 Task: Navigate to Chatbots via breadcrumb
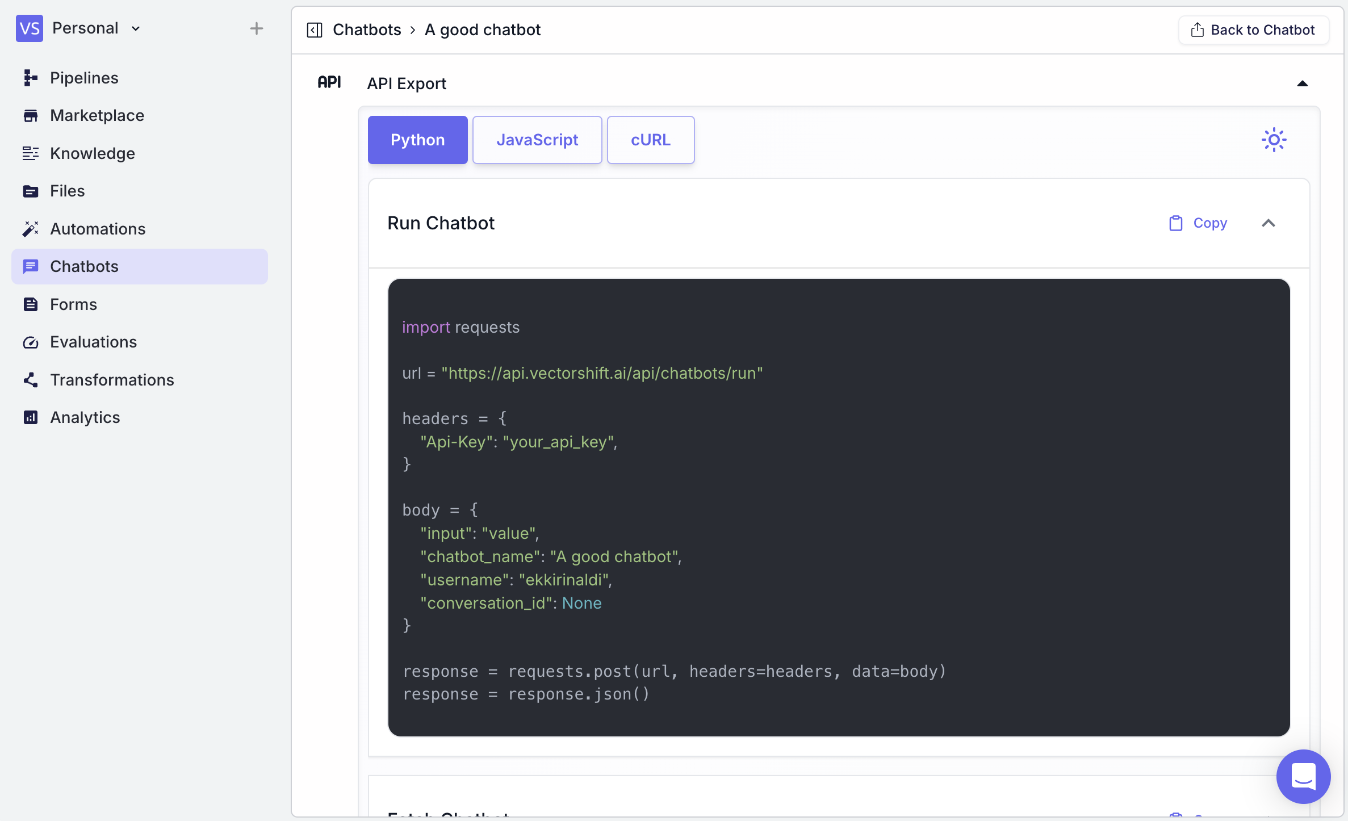pos(367,29)
